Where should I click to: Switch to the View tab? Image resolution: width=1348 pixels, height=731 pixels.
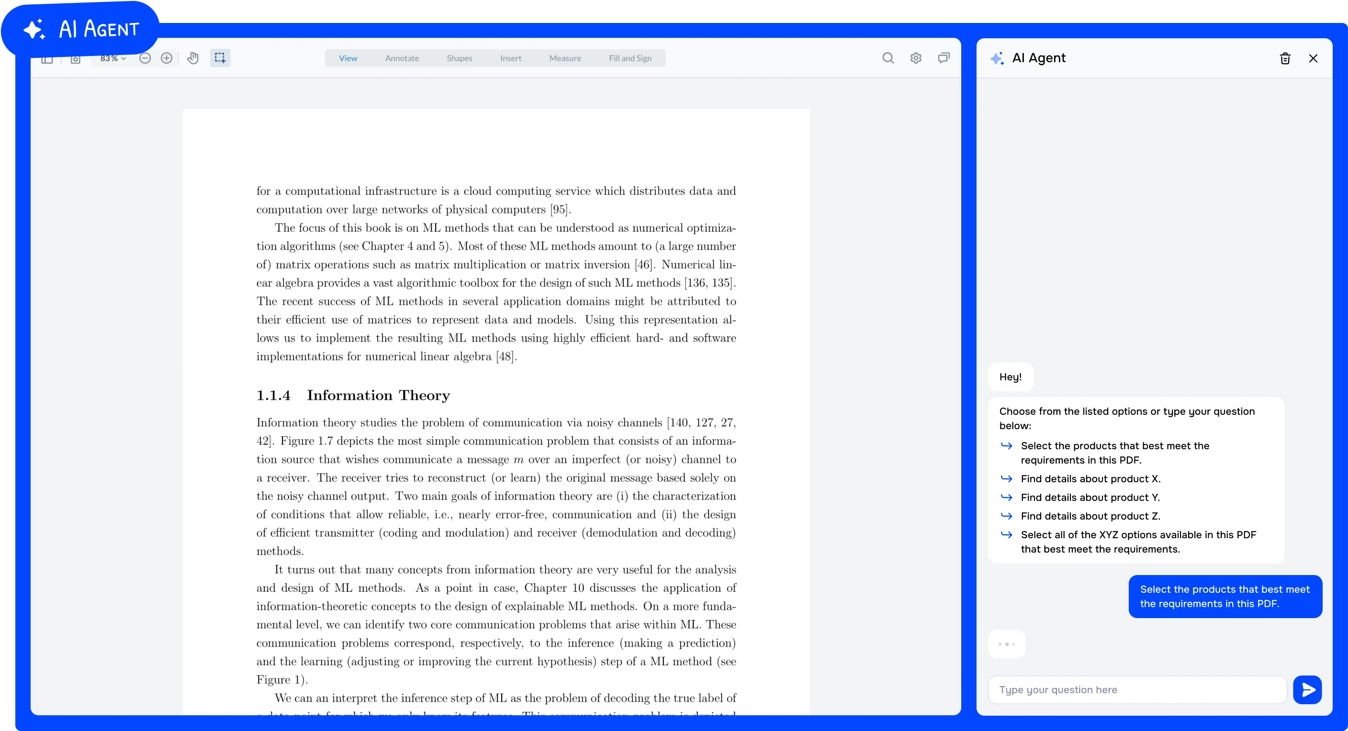point(348,58)
